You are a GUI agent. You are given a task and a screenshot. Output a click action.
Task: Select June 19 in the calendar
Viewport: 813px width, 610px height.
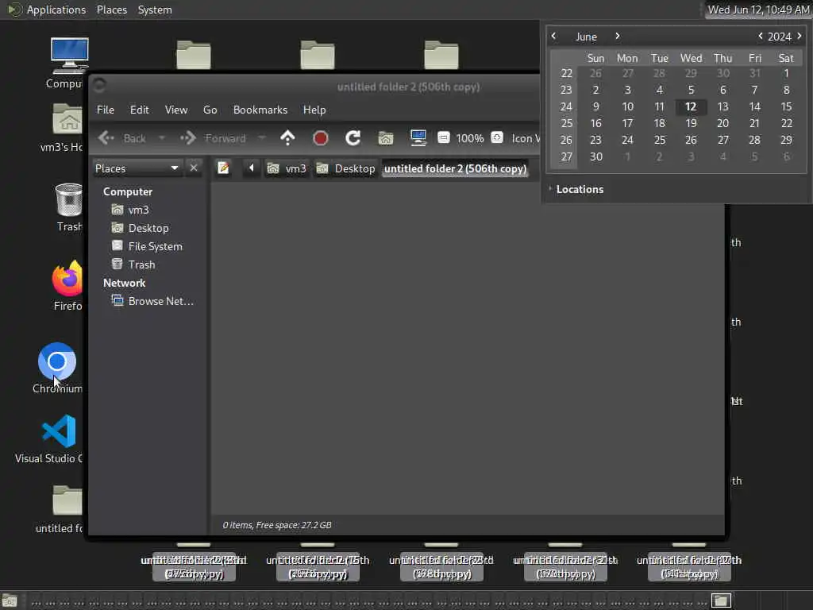pos(691,123)
